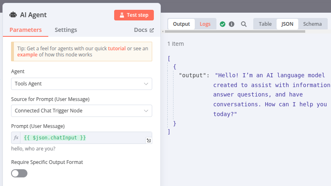Screen dimensions: 331x186
Task: Click the Prompt expression input field
Action: (x=82, y=138)
